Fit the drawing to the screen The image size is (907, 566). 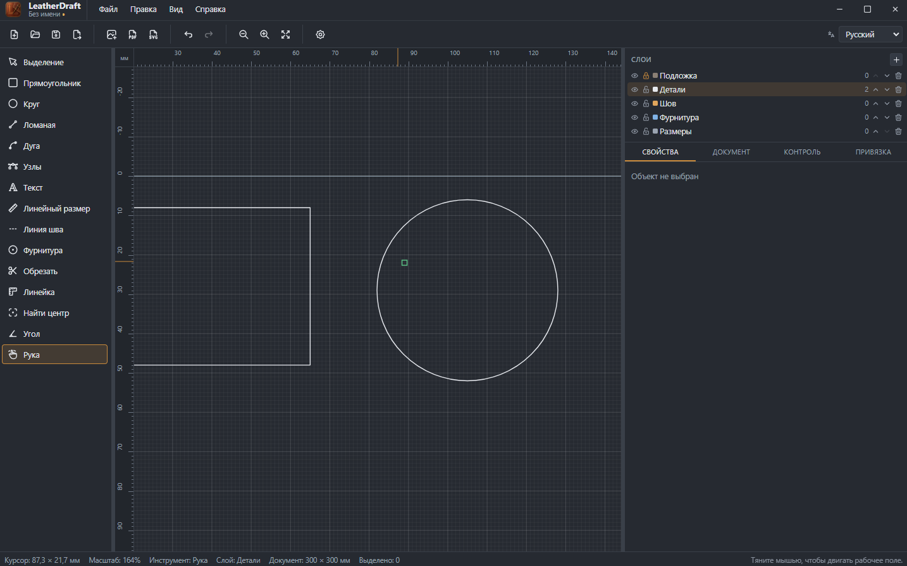coord(286,35)
